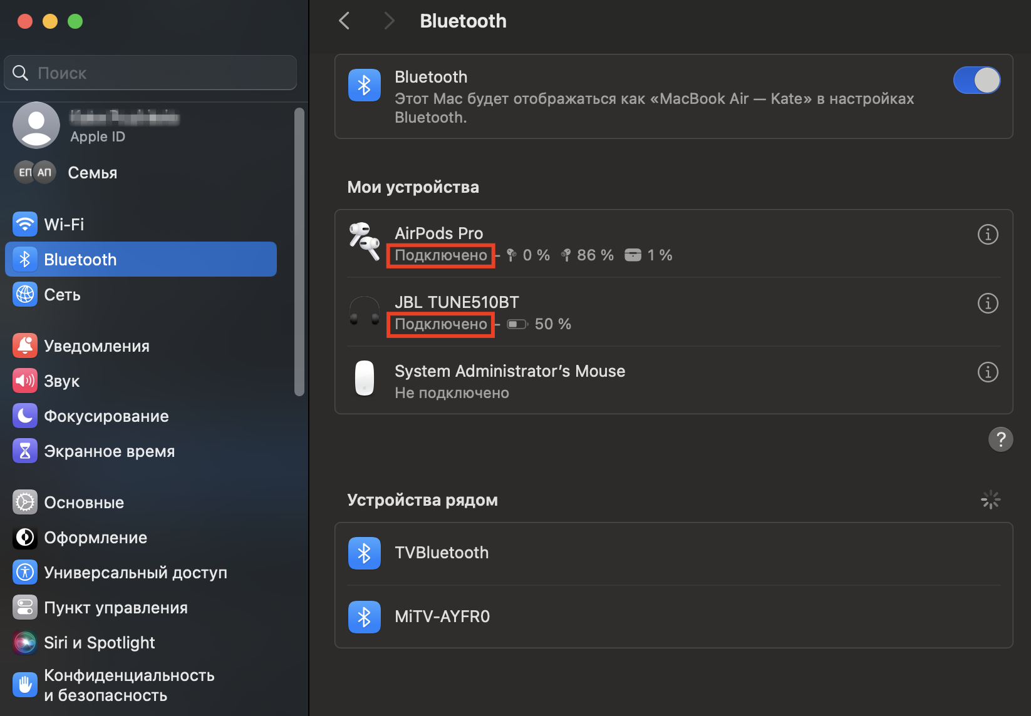
Task: Click the Звук speaker icon
Action: tap(25, 381)
